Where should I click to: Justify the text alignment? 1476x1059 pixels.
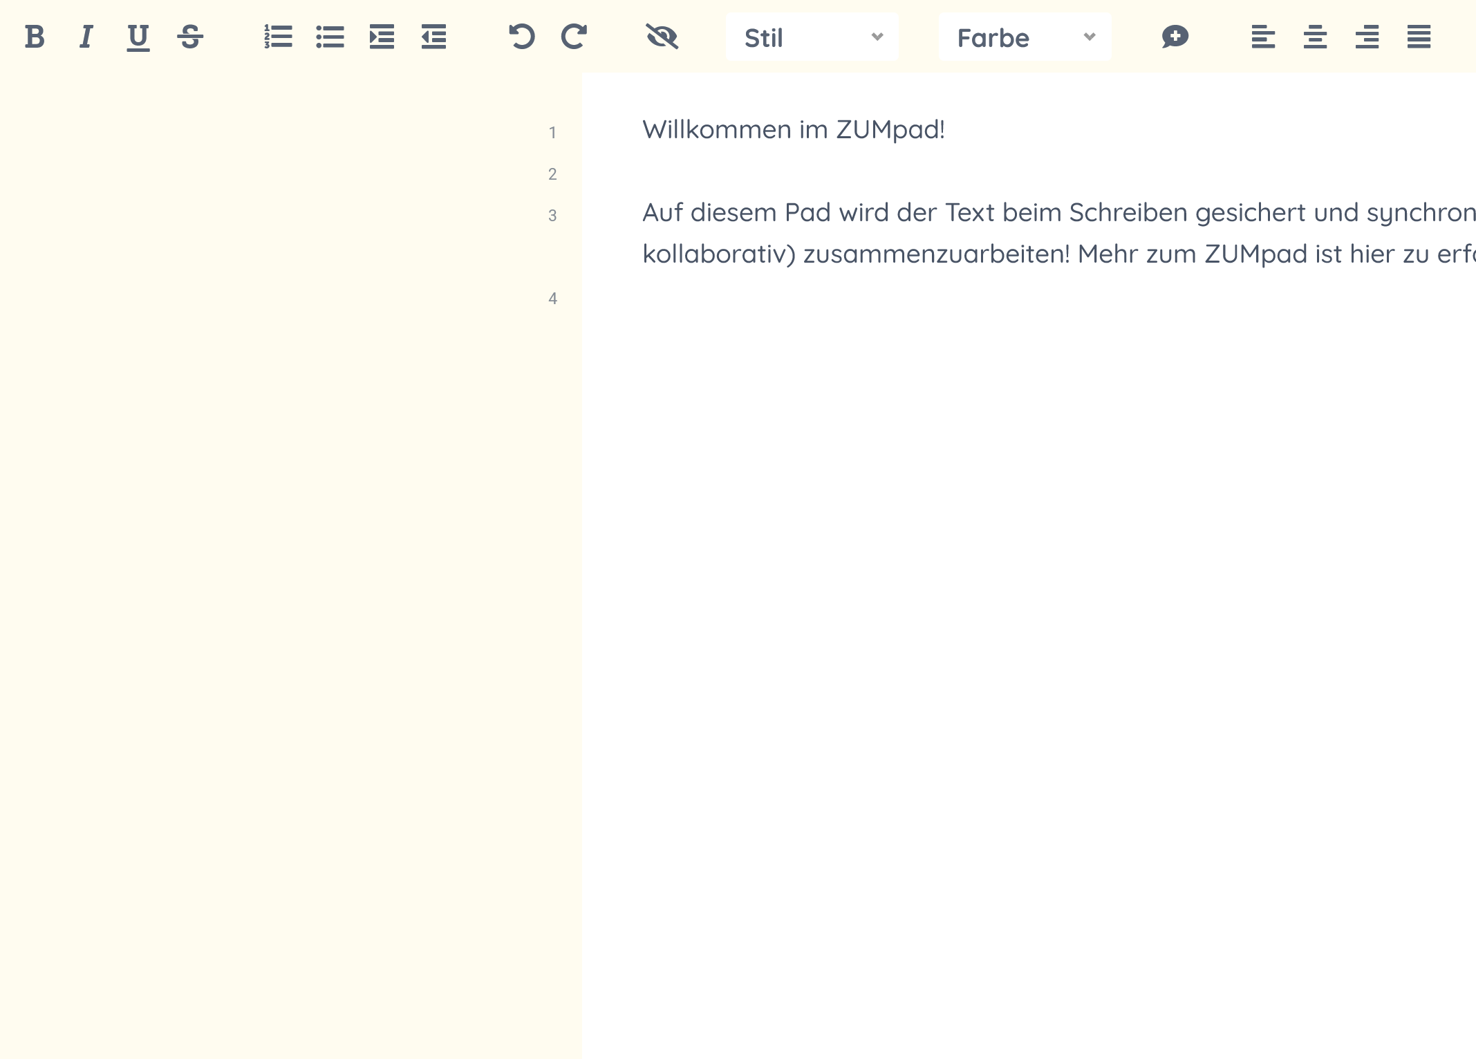(1419, 37)
